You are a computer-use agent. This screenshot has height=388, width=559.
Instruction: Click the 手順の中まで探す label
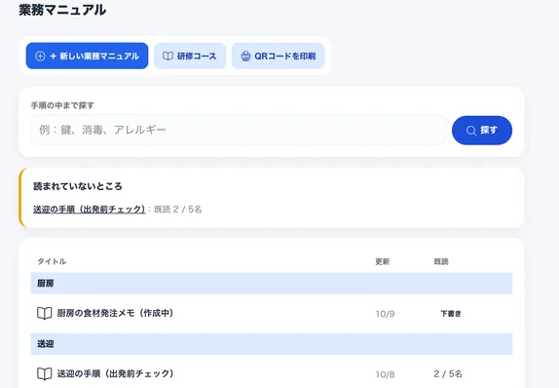pyautogui.click(x=62, y=105)
